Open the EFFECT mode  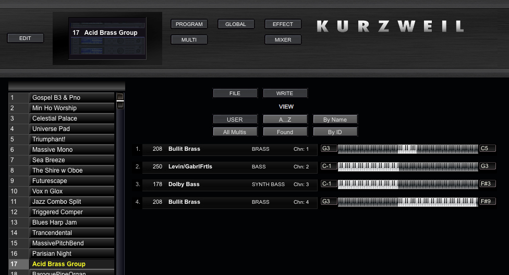click(283, 24)
